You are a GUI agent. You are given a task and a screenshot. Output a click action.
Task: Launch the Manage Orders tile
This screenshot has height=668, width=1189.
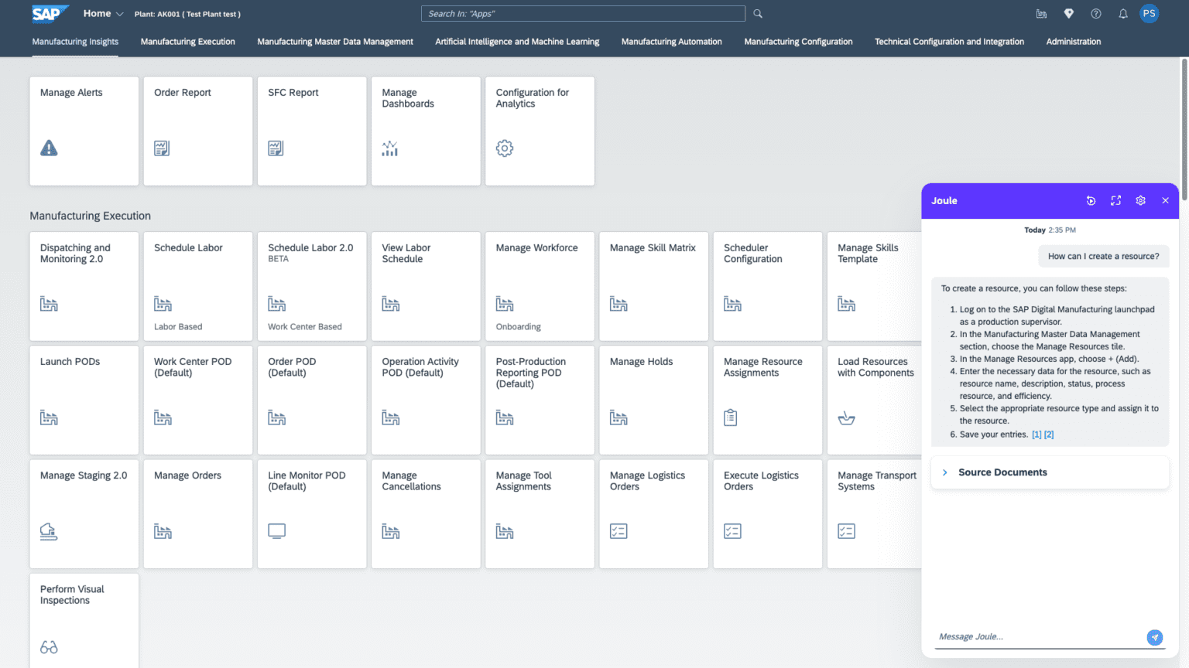point(198,514)
